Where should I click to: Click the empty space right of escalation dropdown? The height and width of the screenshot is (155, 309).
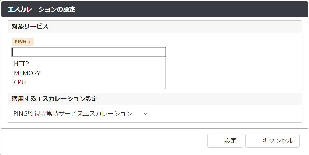(x=223, y=113)
